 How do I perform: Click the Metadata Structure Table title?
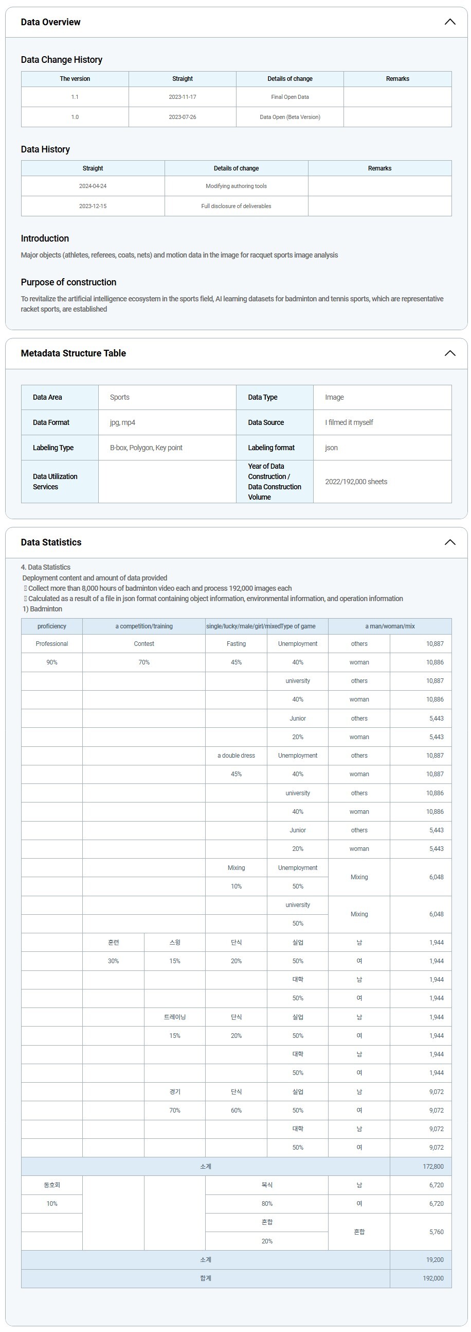coord(74,353)
